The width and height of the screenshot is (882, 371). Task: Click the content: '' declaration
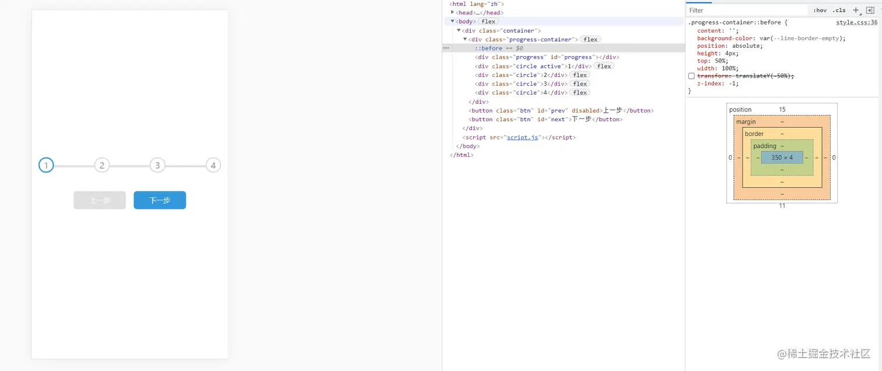click(718, 31)
